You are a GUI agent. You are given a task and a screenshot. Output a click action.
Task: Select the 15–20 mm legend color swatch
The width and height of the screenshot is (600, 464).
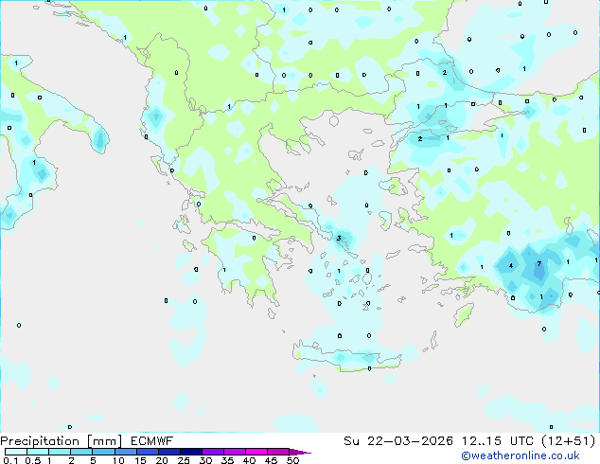tap(148, 452)
